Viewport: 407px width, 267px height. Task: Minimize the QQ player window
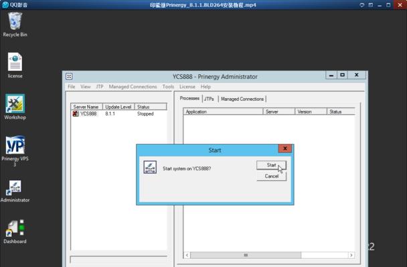pyautogui.click(x=380, y=5)
